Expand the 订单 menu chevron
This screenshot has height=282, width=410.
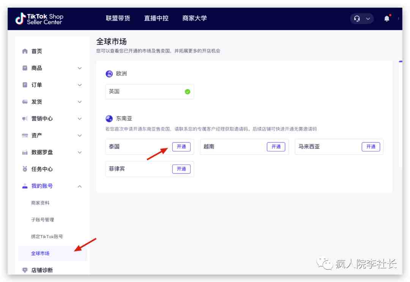coord(80,85)
